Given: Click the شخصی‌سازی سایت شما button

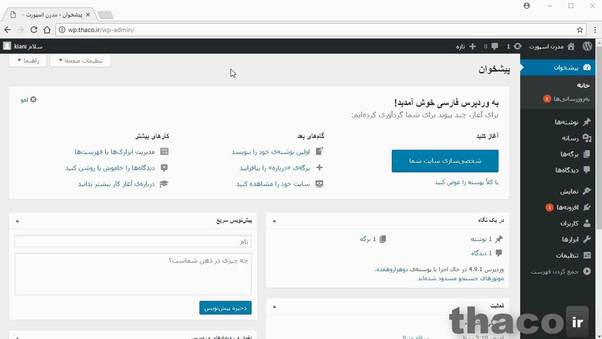Looking at the screenshot, I should coord(445,161).
